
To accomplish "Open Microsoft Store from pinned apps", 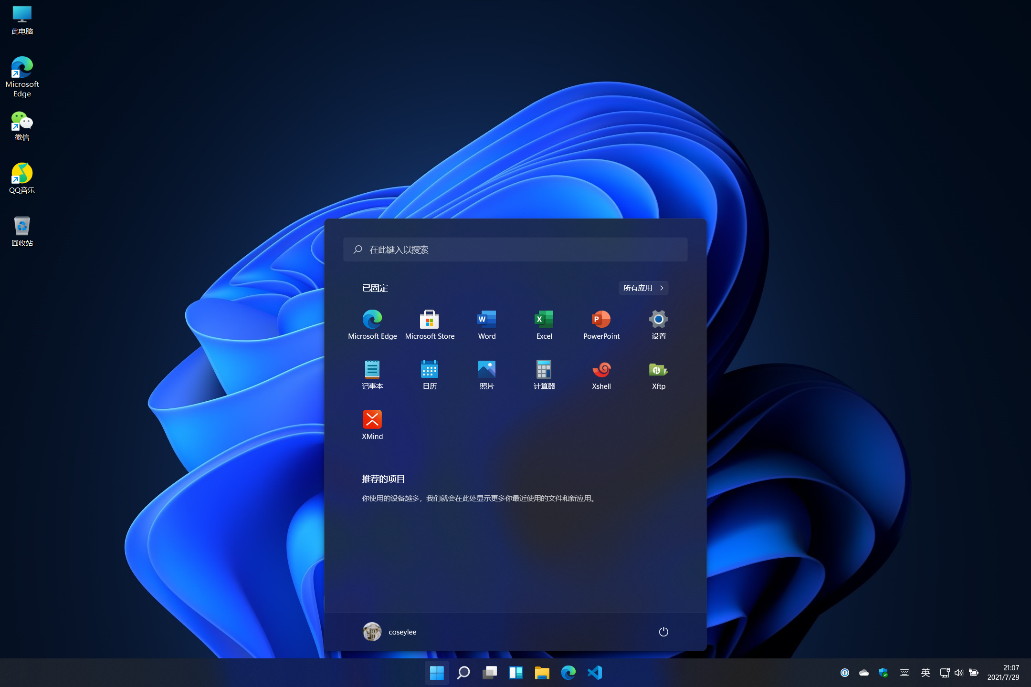I will click(429, 320).
